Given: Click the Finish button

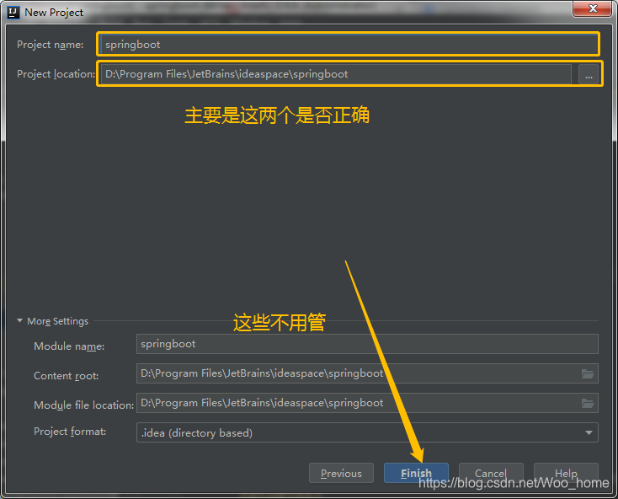Looking at the screenshot, I should [x=416, y=473].
